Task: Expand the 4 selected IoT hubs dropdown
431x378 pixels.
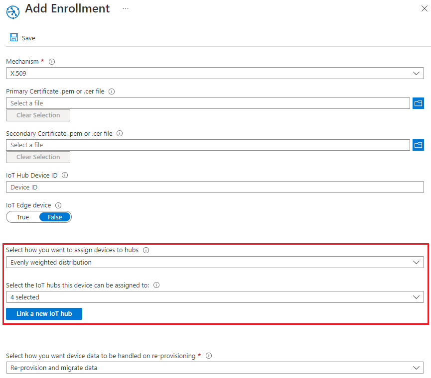Action: pos(215,297)
